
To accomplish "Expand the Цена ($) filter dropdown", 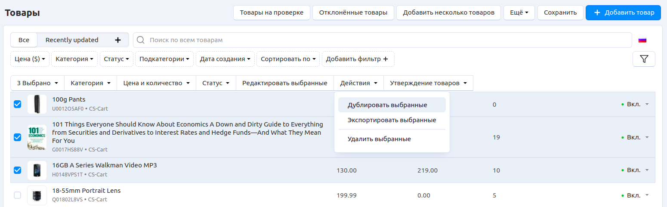I will [x=30, y=59].
